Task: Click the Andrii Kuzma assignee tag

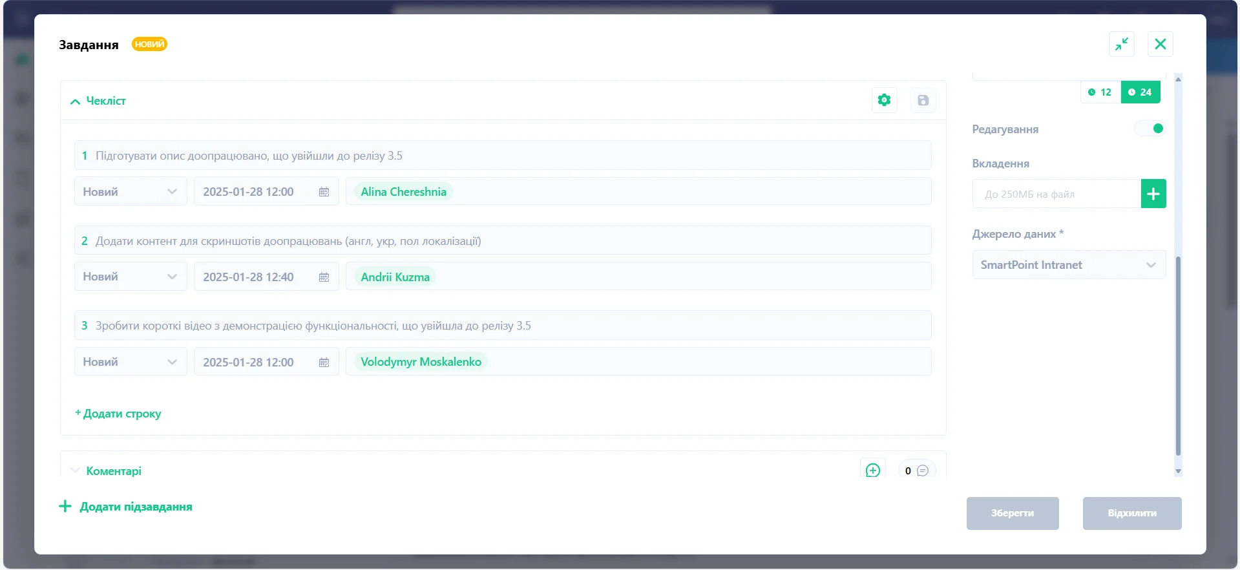Action: click(395, 277)
